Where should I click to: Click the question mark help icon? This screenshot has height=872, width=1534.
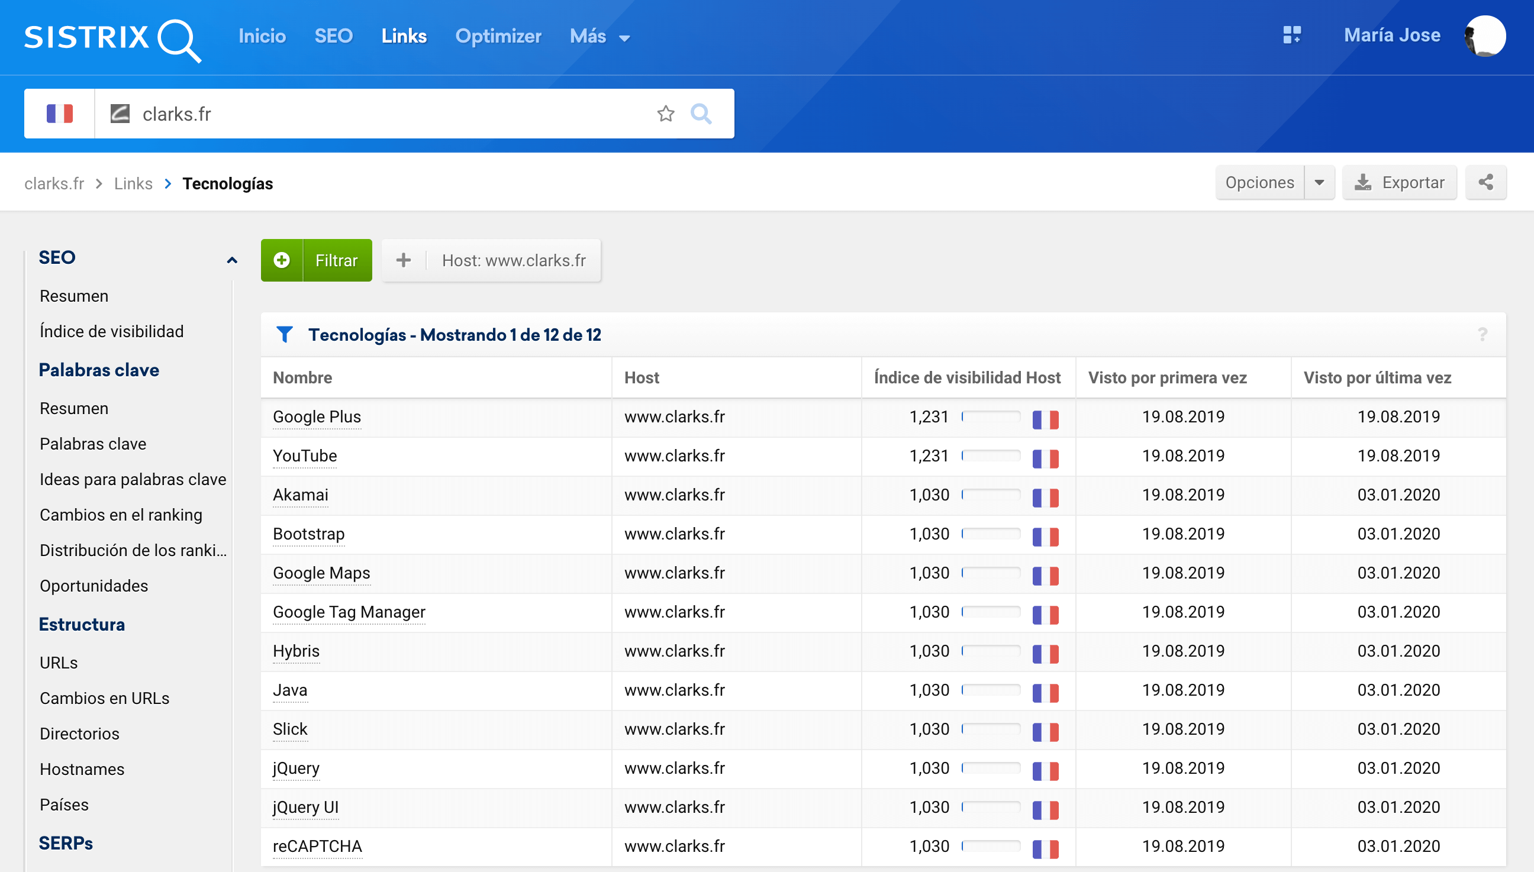pyautogui.click(x=1482, y=334)
